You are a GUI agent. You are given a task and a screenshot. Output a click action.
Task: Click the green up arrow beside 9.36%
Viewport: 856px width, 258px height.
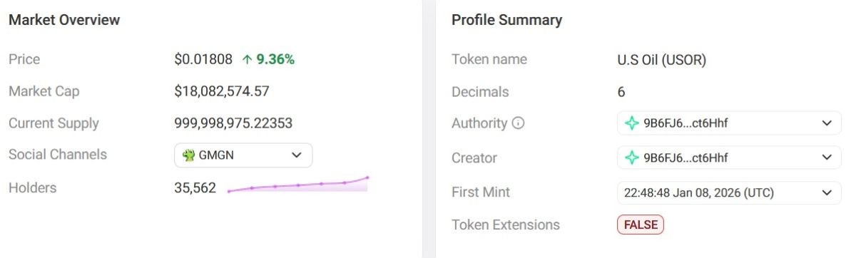247,60
